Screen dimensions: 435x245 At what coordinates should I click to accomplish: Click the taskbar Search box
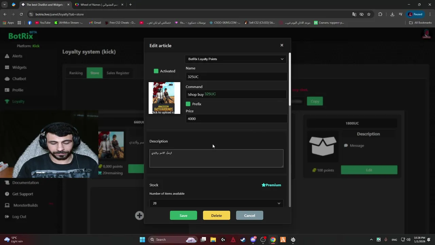(173, 240)
